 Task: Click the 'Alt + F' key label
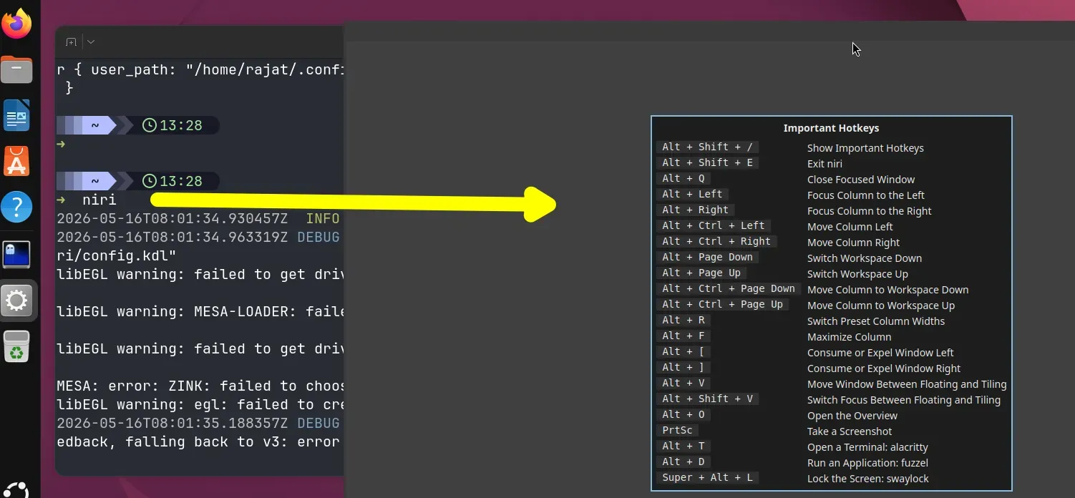683,336
